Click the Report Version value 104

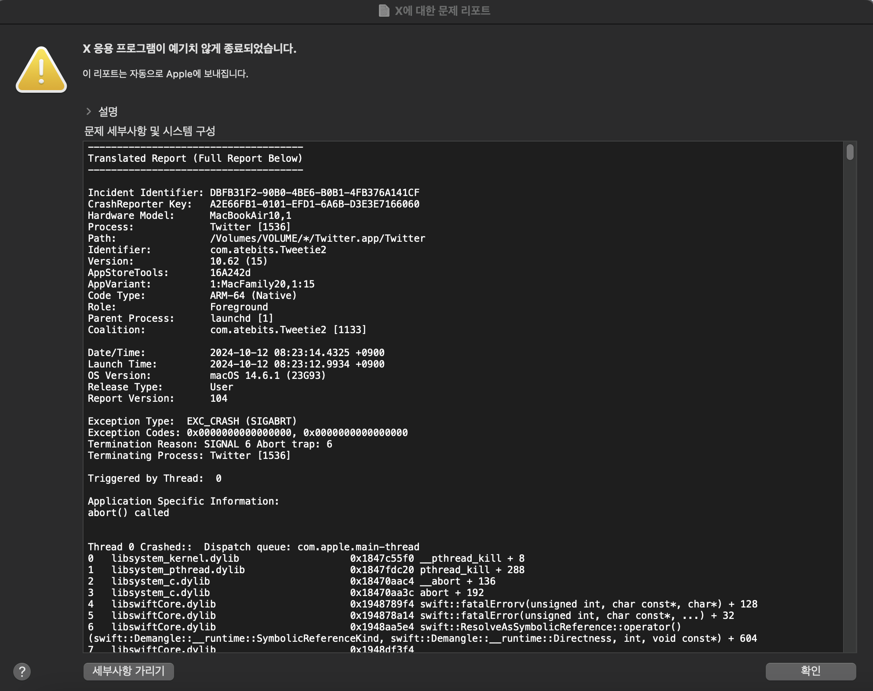pyautogui.click(x=218, y=398)
